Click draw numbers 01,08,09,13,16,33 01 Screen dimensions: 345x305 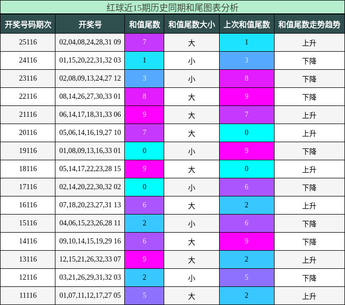(x=90, y=150)
